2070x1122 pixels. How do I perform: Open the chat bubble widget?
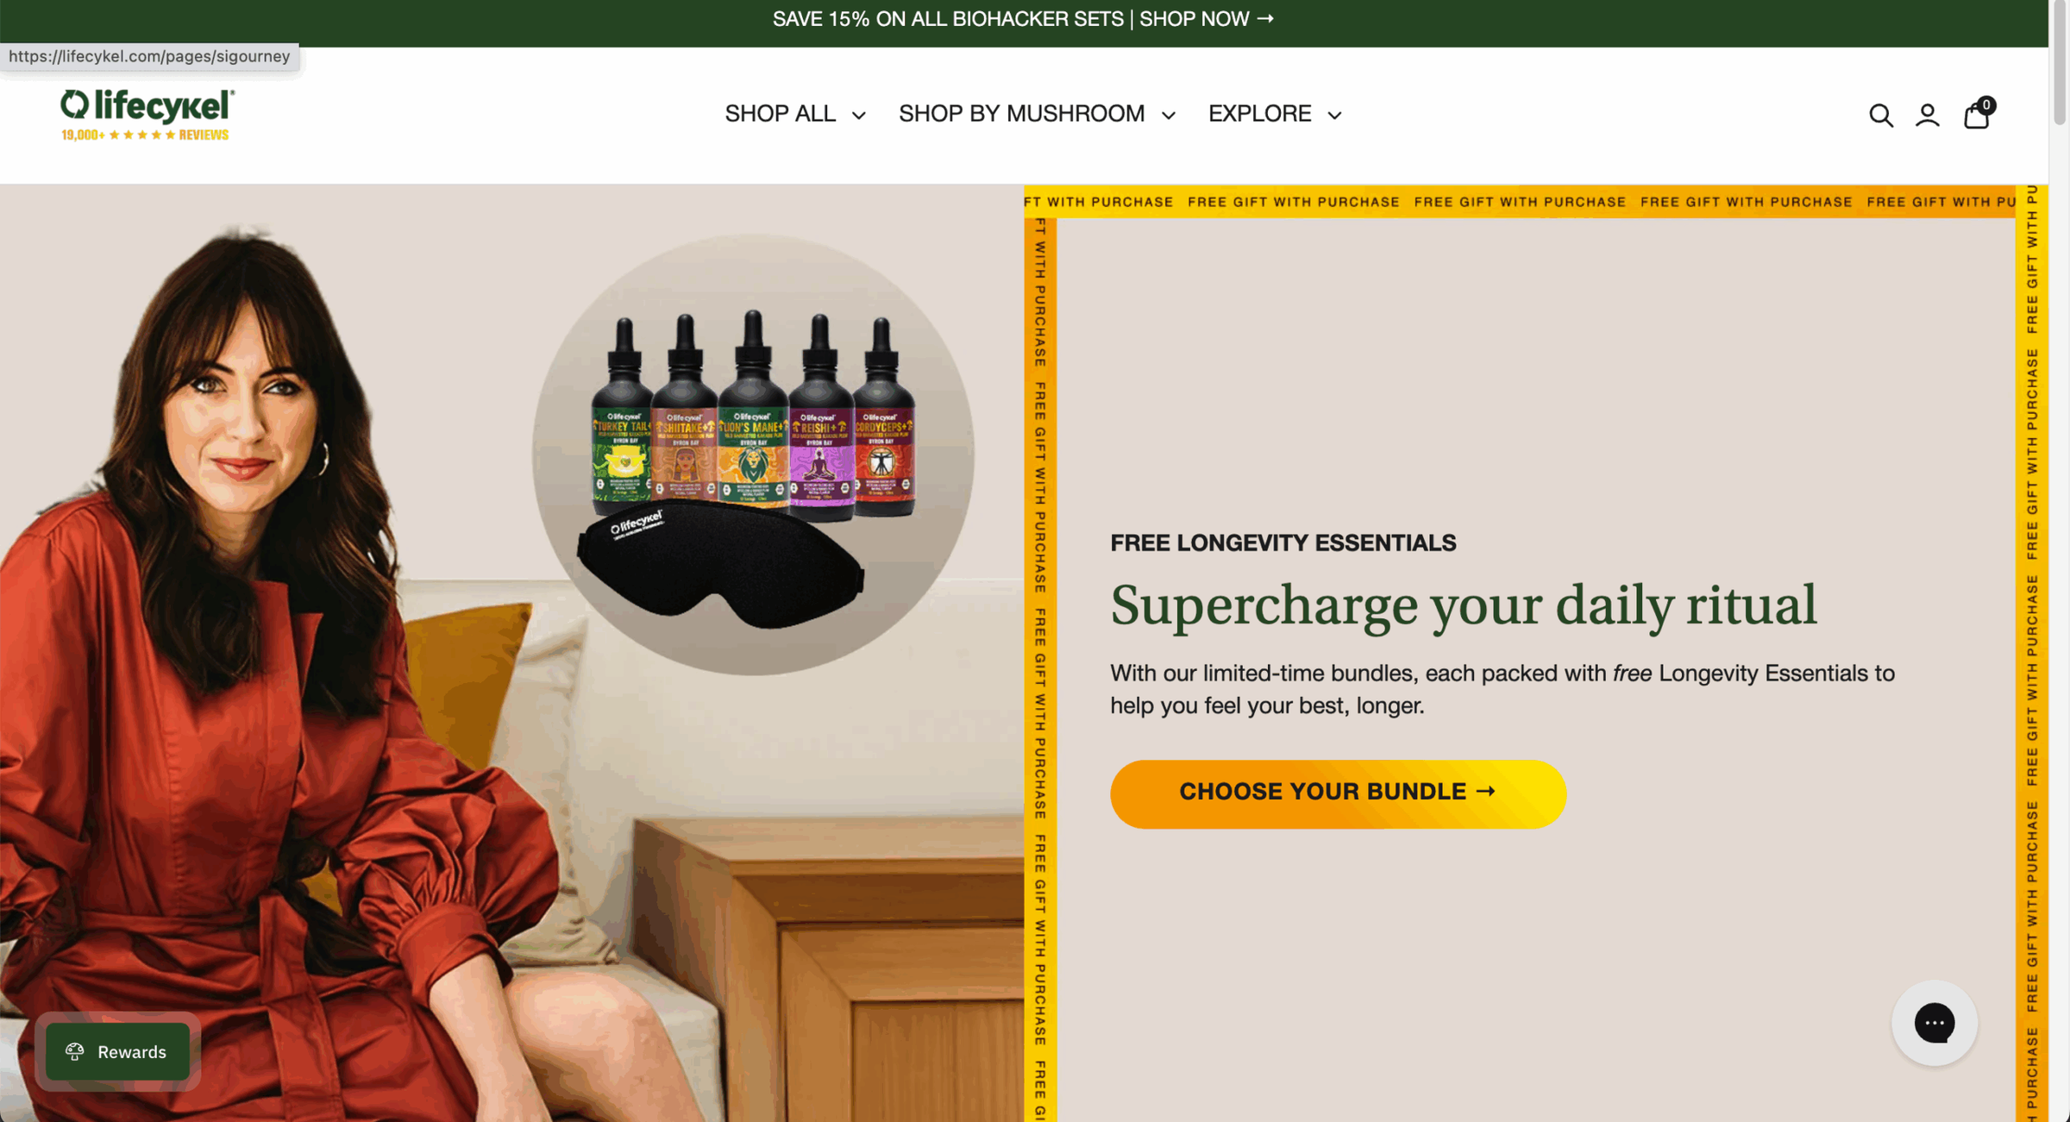(1934, 1023)
